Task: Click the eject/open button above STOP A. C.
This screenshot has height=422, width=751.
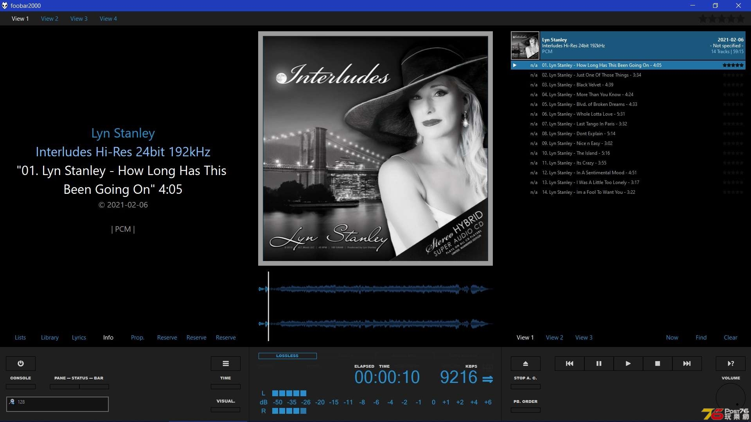Action: click(x=526, y=363)
